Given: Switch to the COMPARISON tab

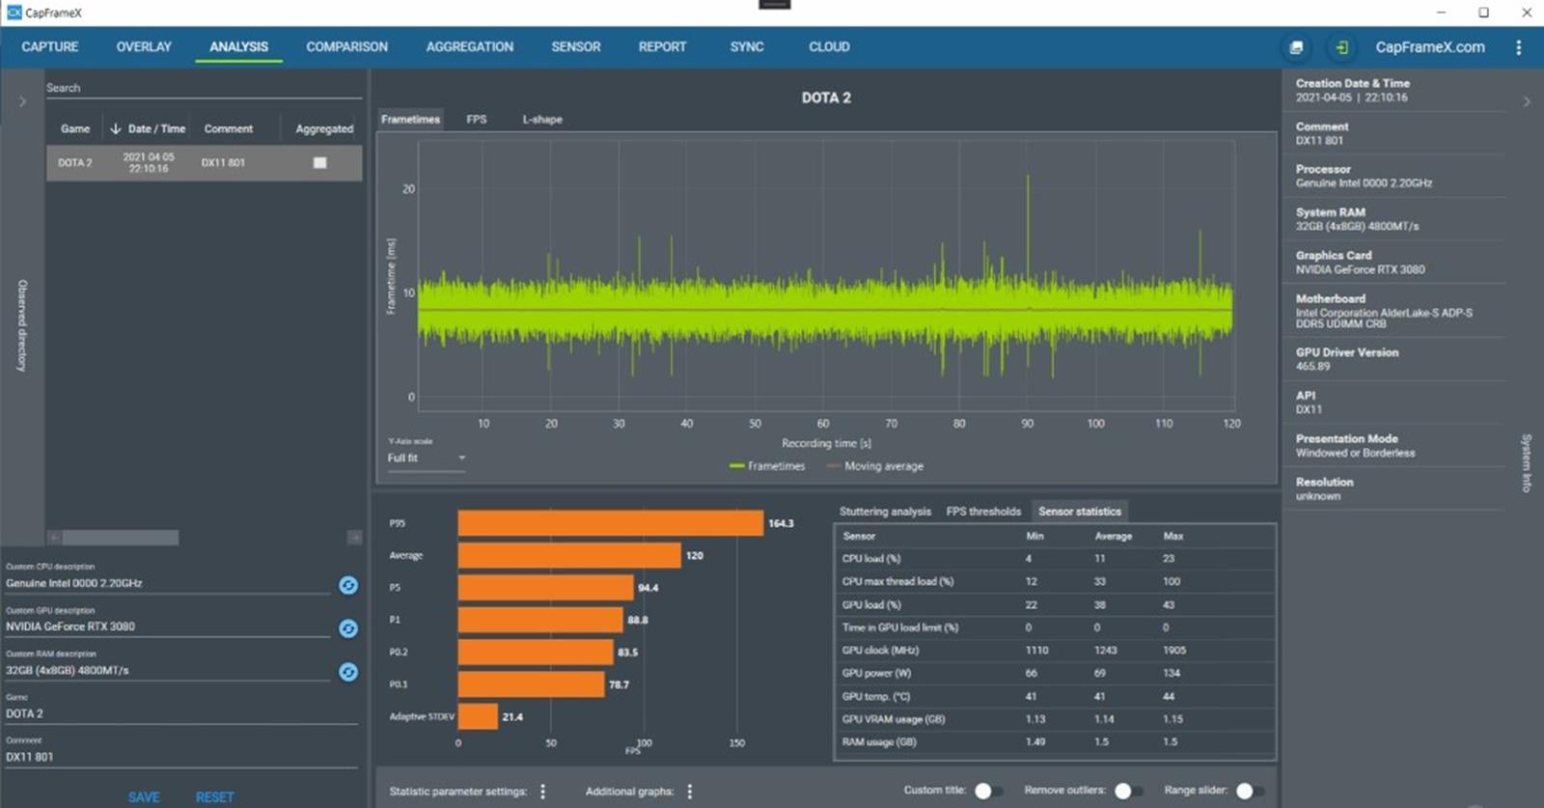Looking at the screenshot, I should pos(346,47).
